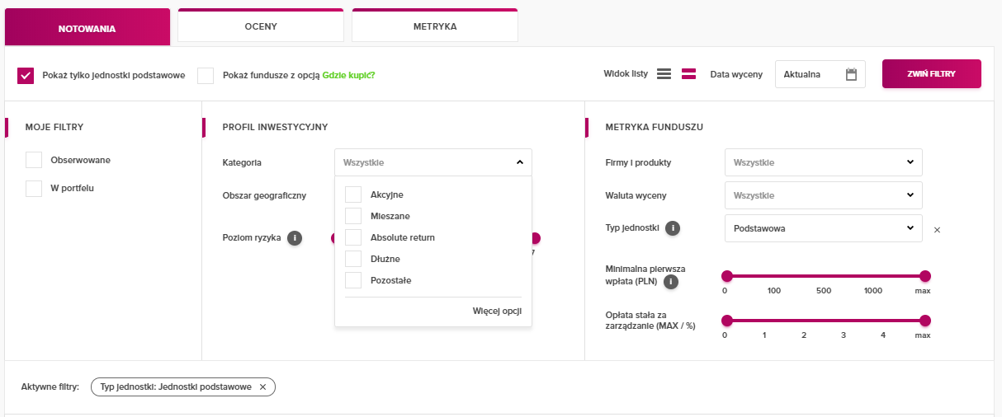The width and height of the screenshot is (1002, 417).
Task: Remove the Jednostki podstawowe active filter chip
Action: tap(262, 387)
